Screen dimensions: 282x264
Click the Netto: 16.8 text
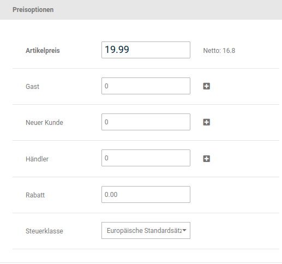(219, 51)
